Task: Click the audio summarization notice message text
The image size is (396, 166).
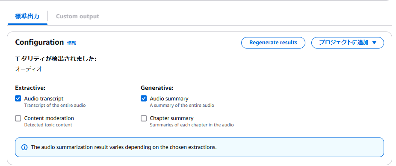Action: point(124,147)
